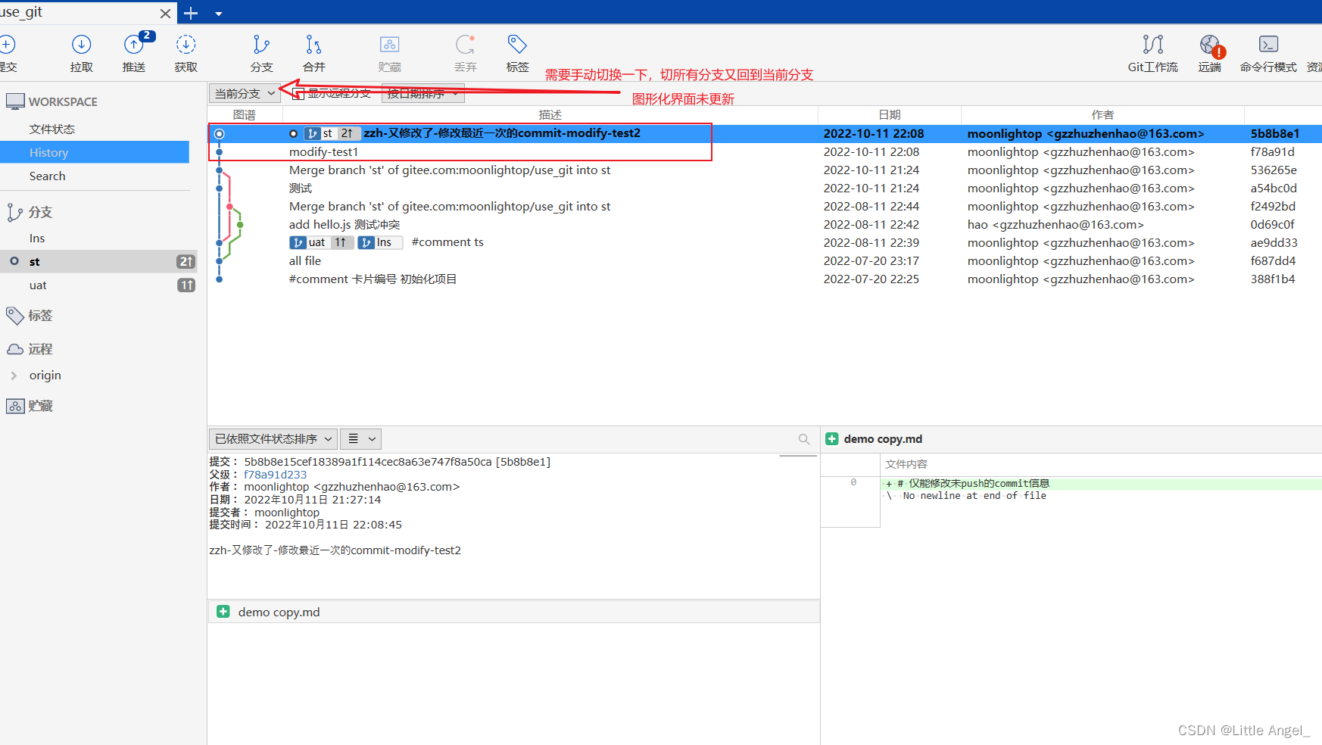Open the tab list dropdown arrow

219,14
